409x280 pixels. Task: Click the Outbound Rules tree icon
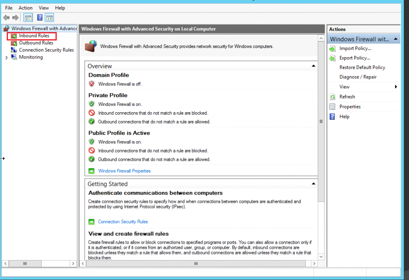[14, 43]
